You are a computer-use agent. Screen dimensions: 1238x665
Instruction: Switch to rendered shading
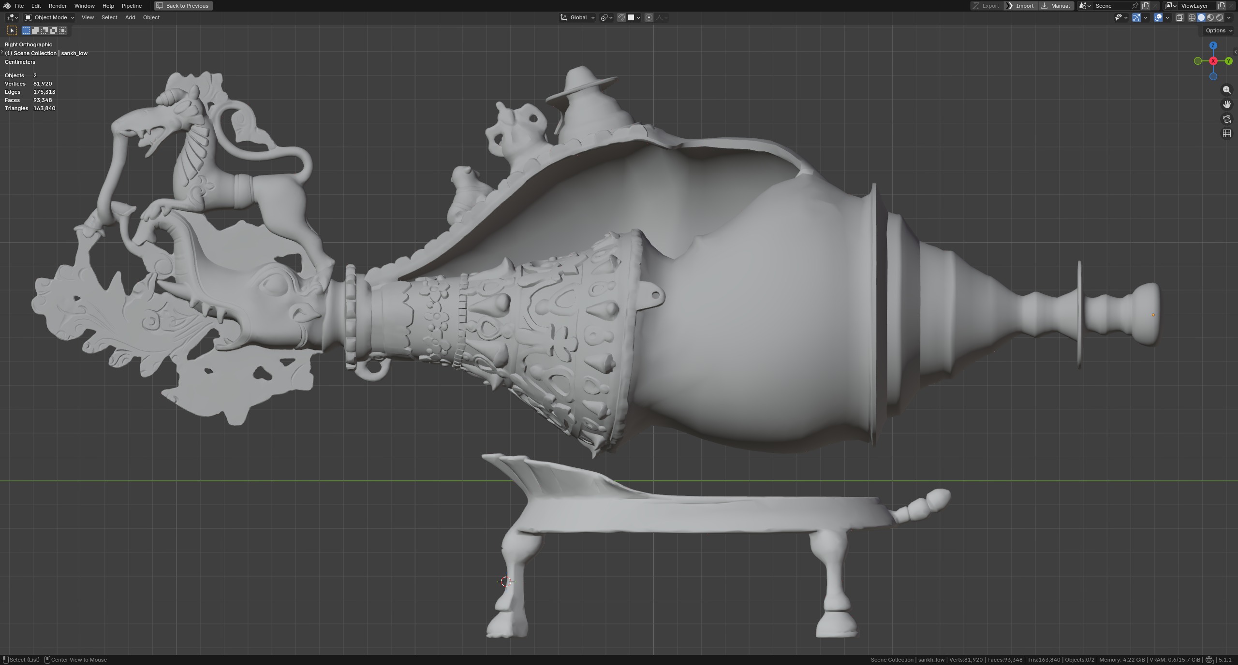coord(1220,17)
